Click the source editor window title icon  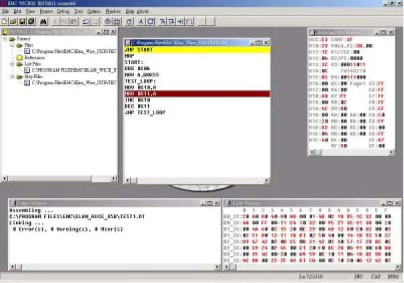click(128, 43)
